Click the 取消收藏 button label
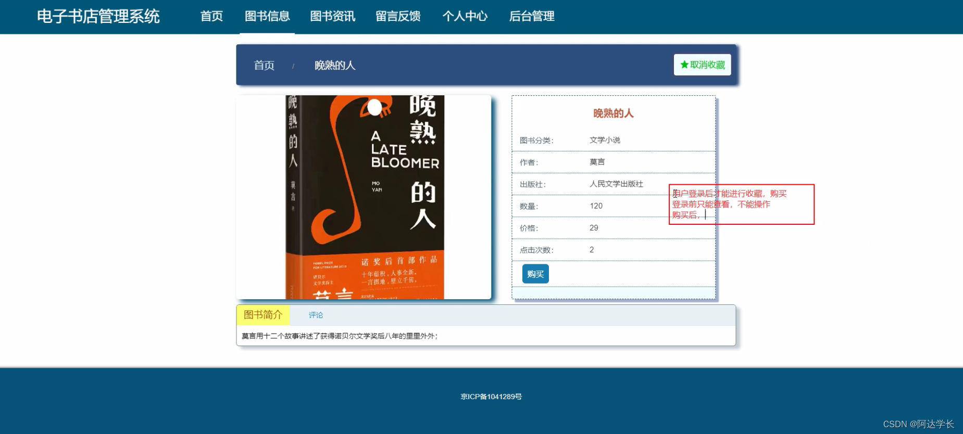 (x=707, y=65)
